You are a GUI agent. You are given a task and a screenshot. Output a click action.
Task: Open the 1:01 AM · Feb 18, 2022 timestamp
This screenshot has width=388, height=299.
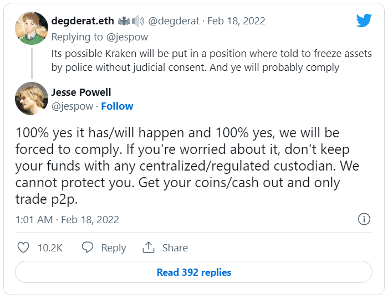coord(67,220)
